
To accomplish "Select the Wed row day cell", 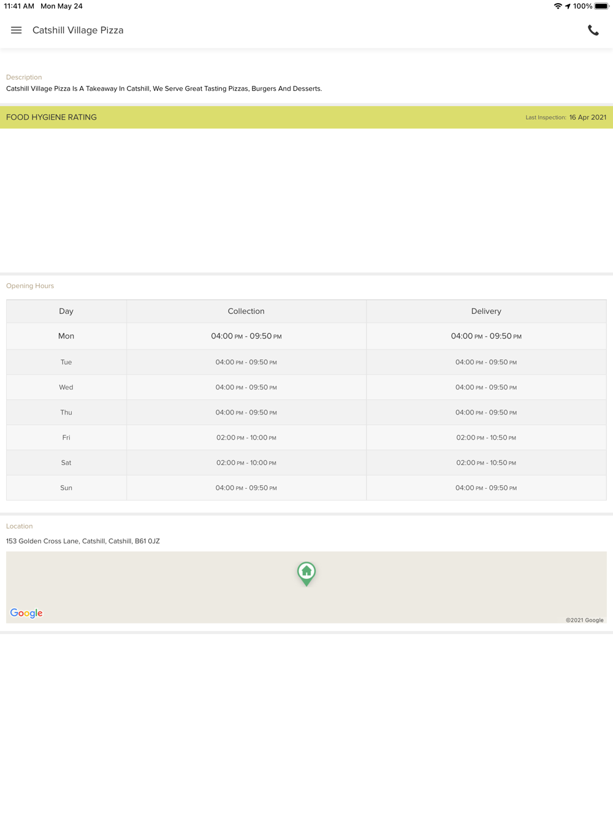I will 66,388.
